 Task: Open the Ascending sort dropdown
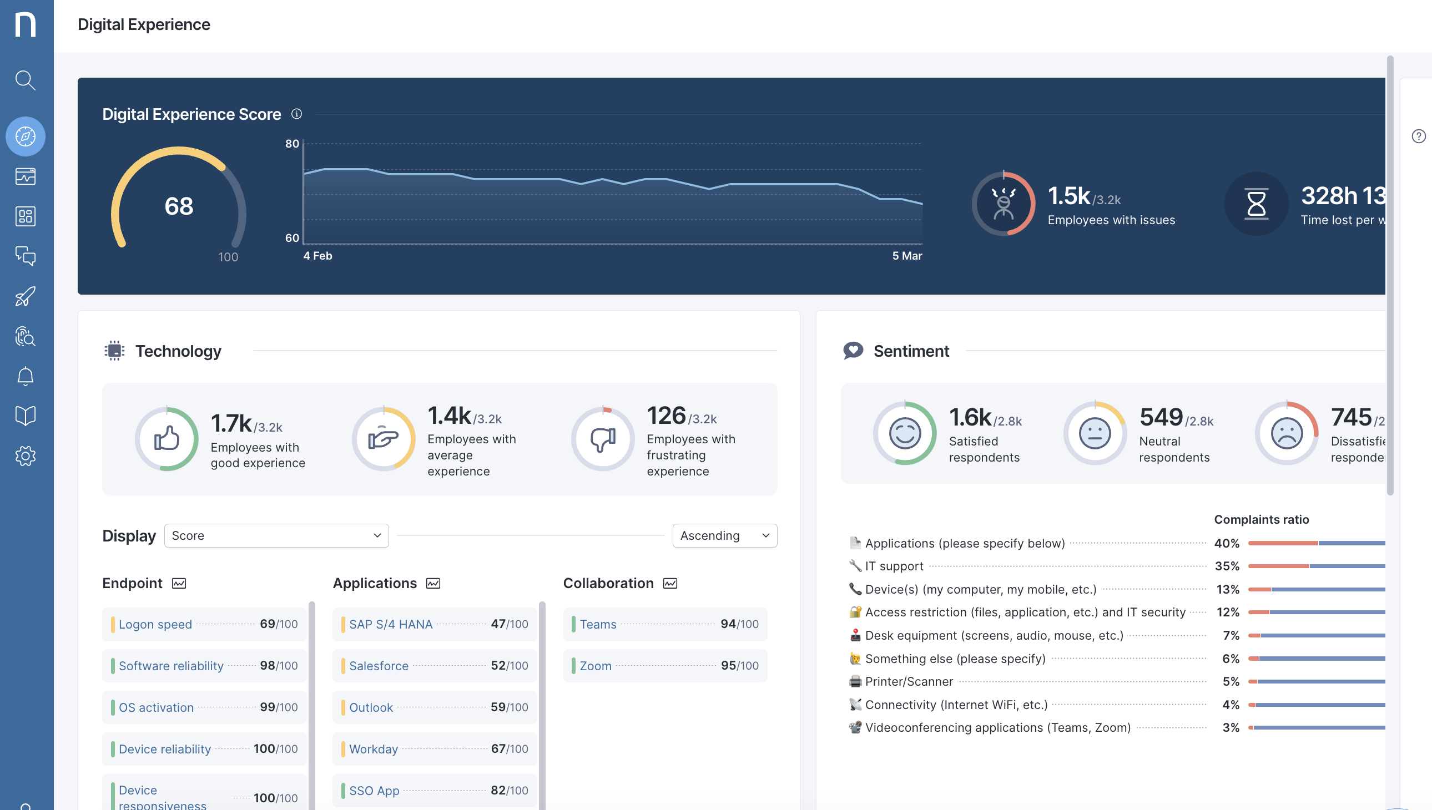point(724,535)
